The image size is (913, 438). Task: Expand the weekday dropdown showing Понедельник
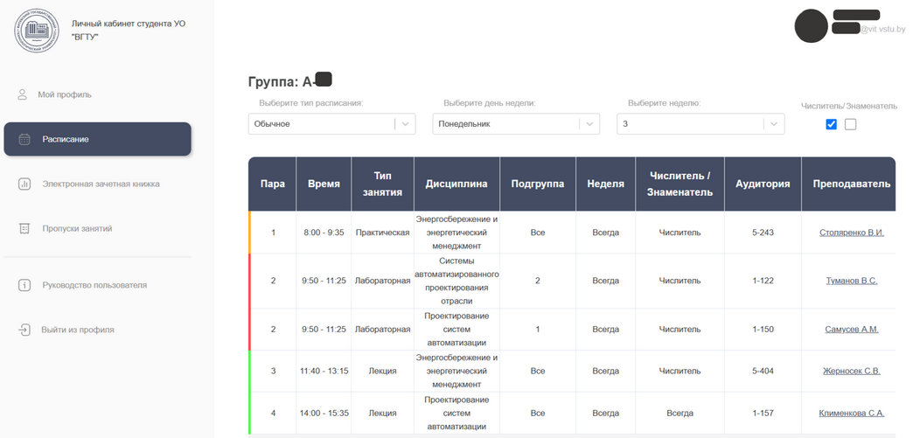(x=516, y=124)
